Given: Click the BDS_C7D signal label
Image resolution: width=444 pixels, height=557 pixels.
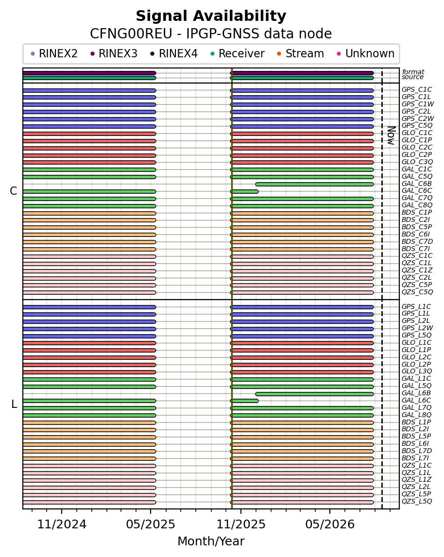Looking at the screenshot, I should (417, 241).
